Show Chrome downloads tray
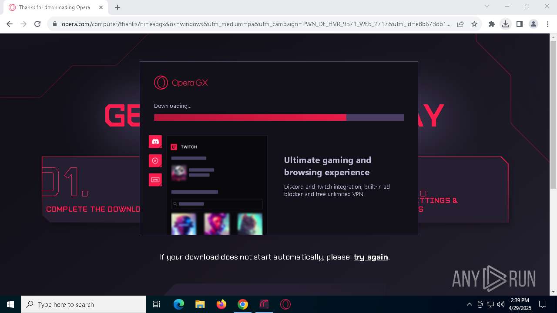557x313 pixels. click(506, 24)
